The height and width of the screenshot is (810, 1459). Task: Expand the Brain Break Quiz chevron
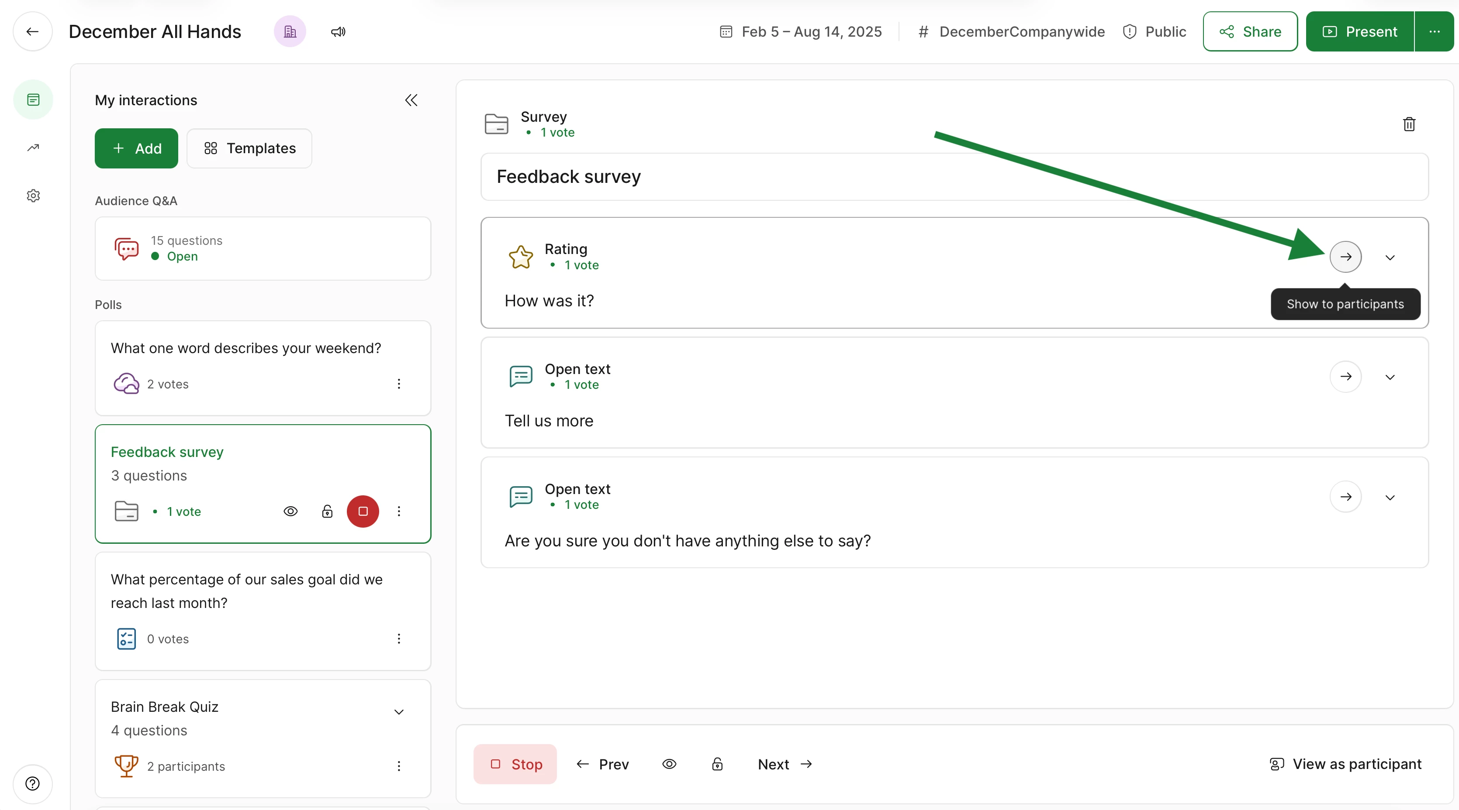click(x=399, y=712)
